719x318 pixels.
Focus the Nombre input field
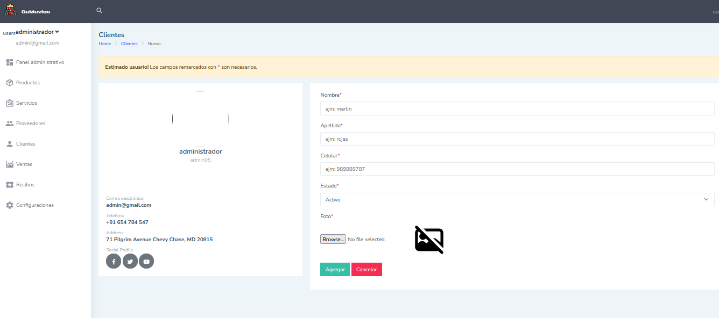point(517,109)
